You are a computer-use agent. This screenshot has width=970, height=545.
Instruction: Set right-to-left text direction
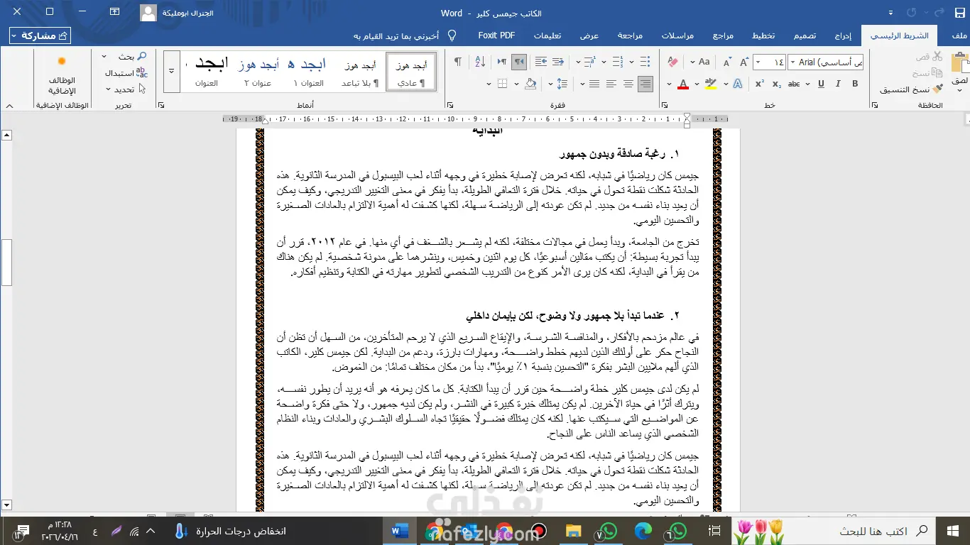[x=519, y=62]
